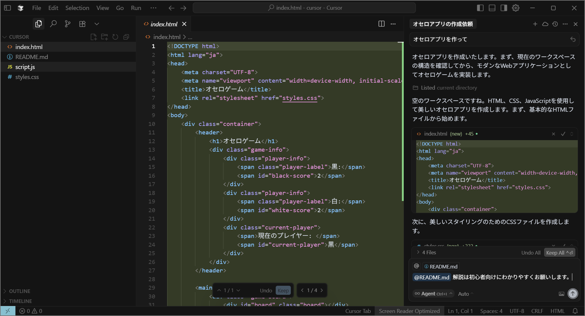Viewport: 585px width, 316px height.
Task: Open the File menu
Action: tap(37, 8)
